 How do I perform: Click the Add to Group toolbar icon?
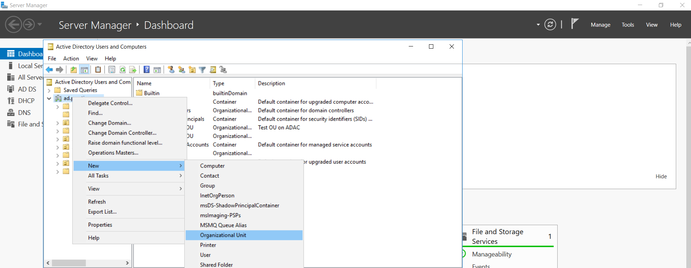click(x=223, y=70)
